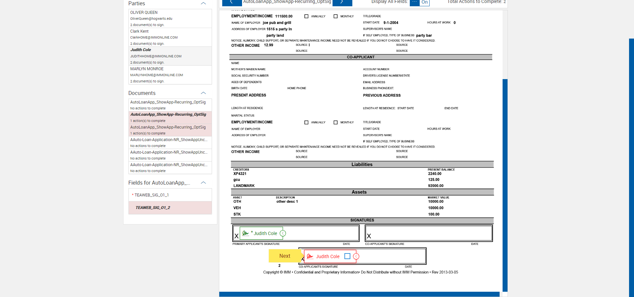Click the market value 100.00
This screenshot has width=634, height=297.
[434, 214]
